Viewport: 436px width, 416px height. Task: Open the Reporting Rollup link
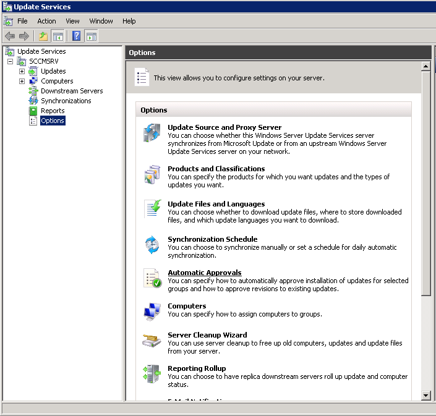pyautogui.click(x=197, y=368)
